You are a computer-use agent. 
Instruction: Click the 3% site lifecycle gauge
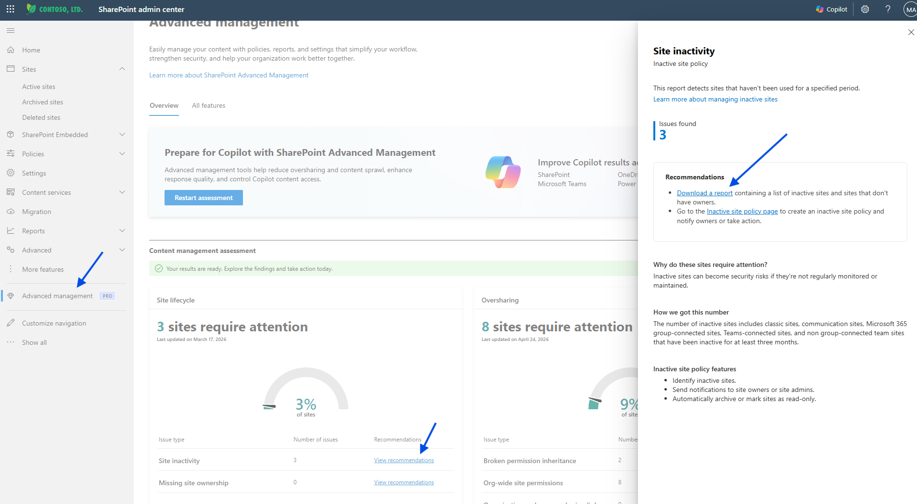306,392
